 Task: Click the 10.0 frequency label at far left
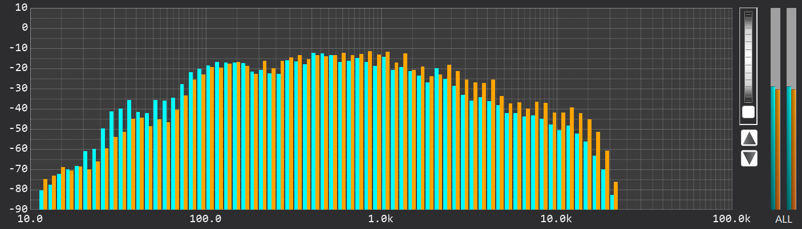[x=30, y=219]
